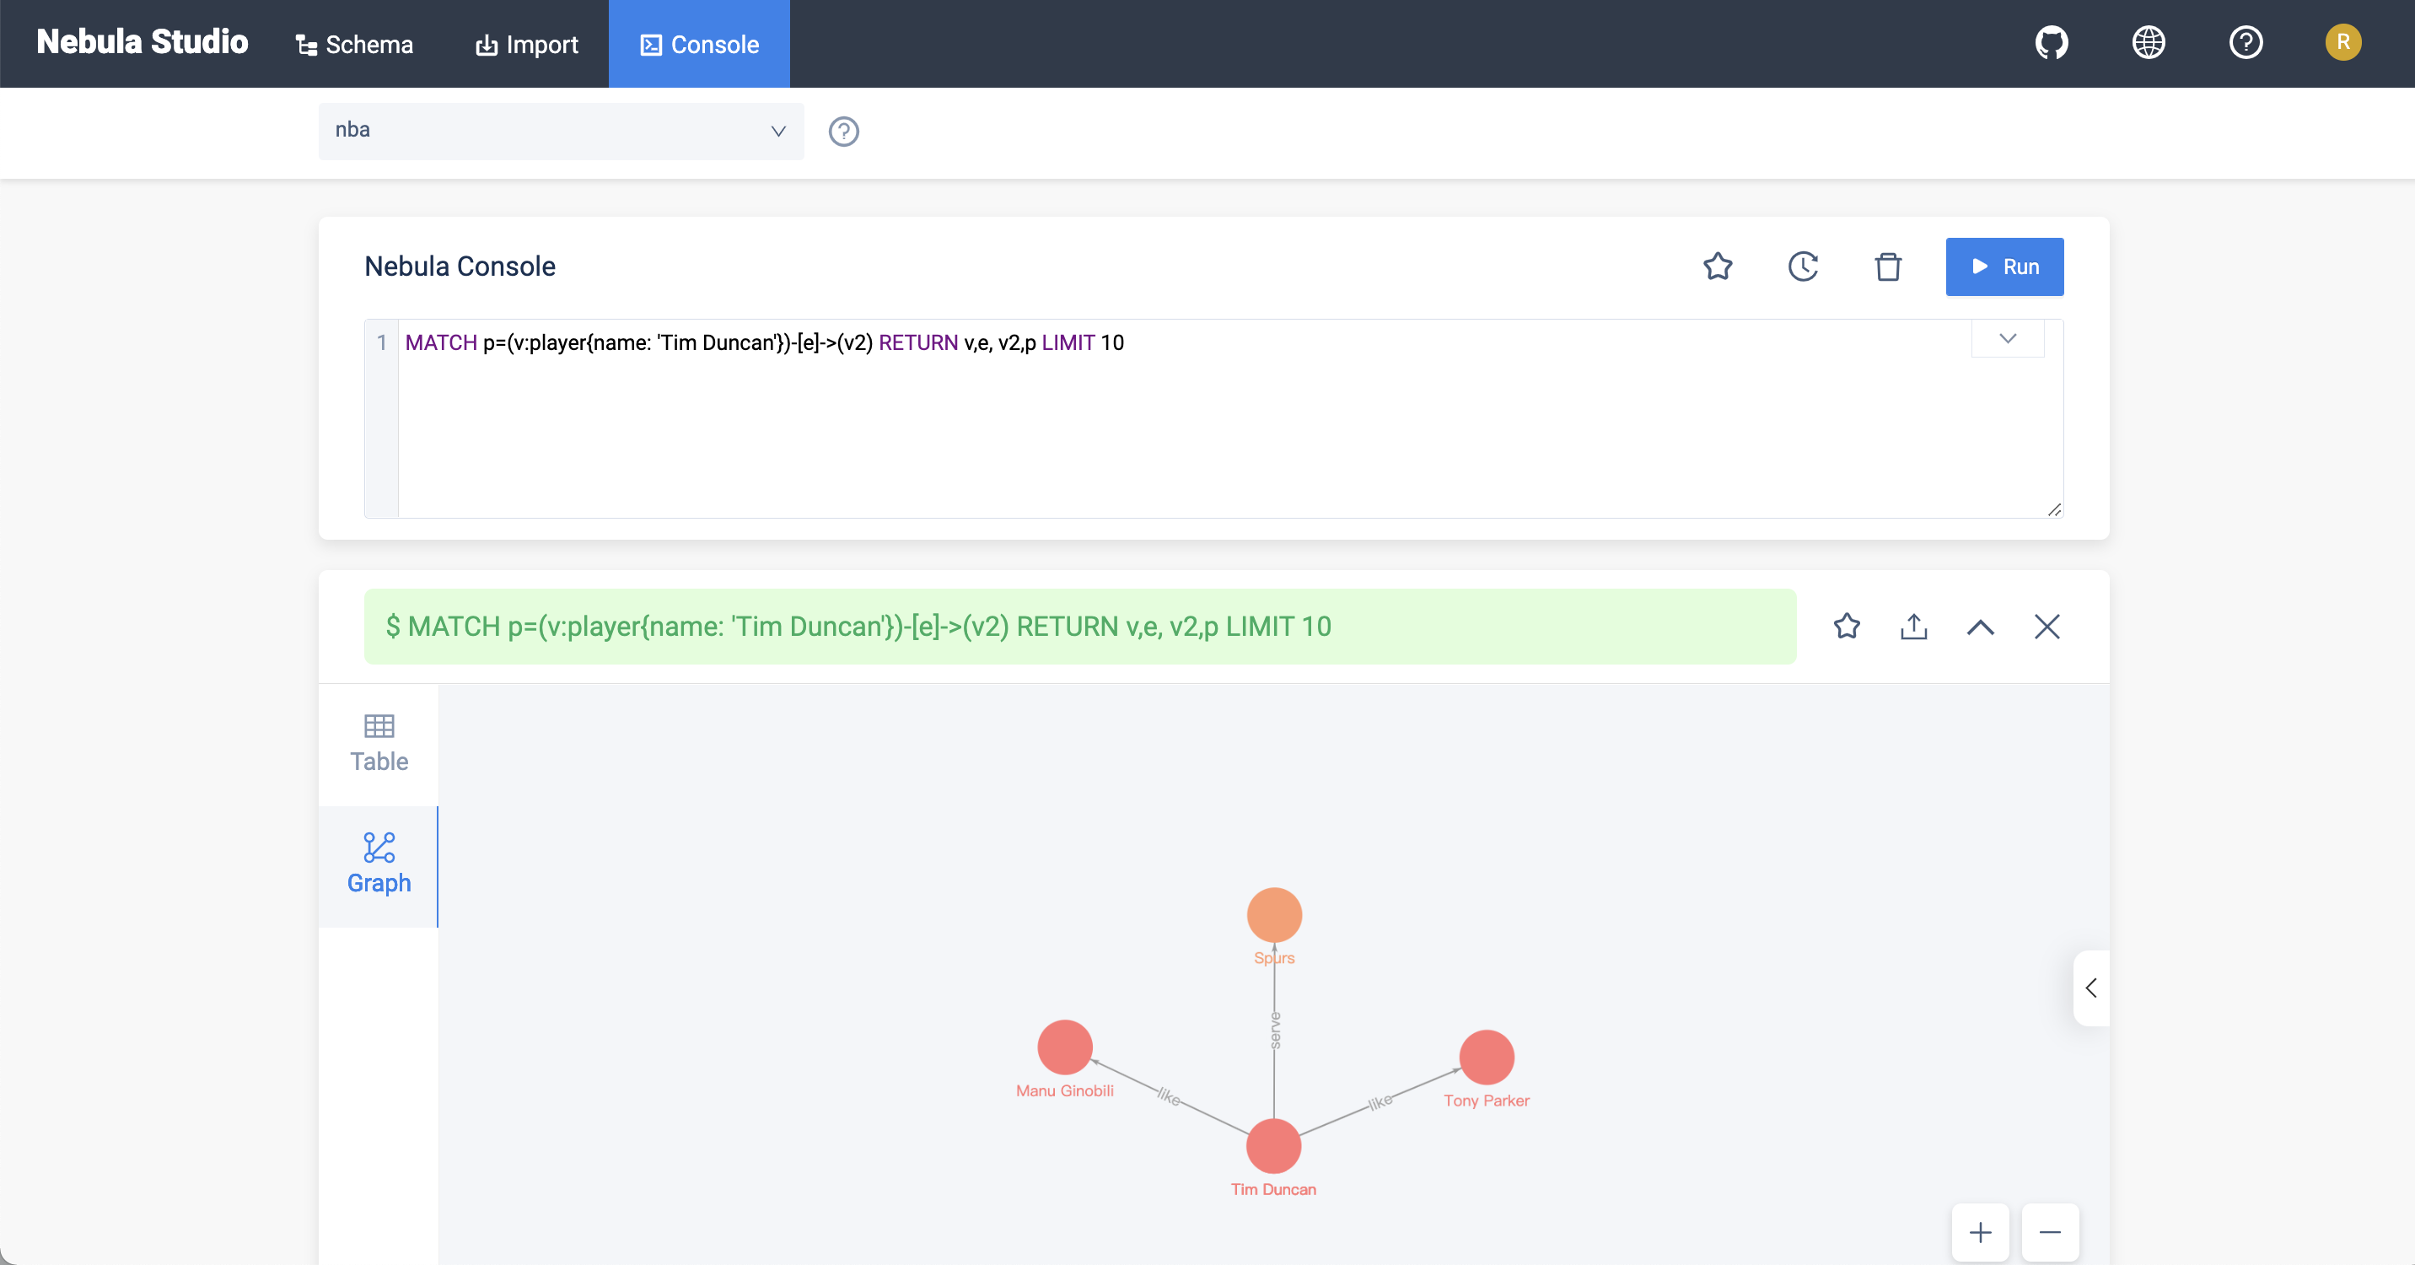Favorite the query with console star icon
This screenshot has width=2415, height=1265.
pyautogui.click(x=1718, y=266)
